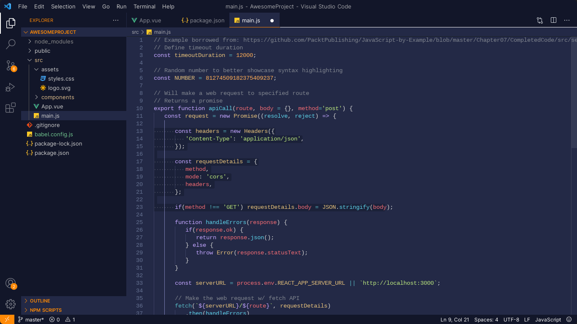Split the editor to the right

[x=553, y=20]
